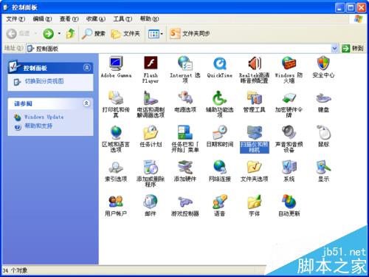
Task: Open the 管理工具 icon
Action: [x=254, y=98]
